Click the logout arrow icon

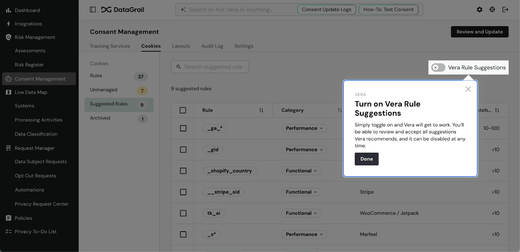pyautogui.click(x=505, y=10)
